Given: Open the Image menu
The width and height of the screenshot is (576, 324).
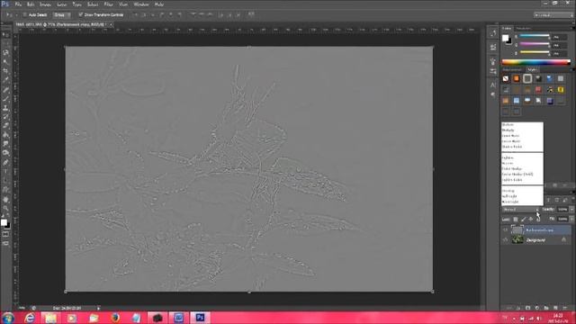Looking at the screenshot, I should 45,4.
